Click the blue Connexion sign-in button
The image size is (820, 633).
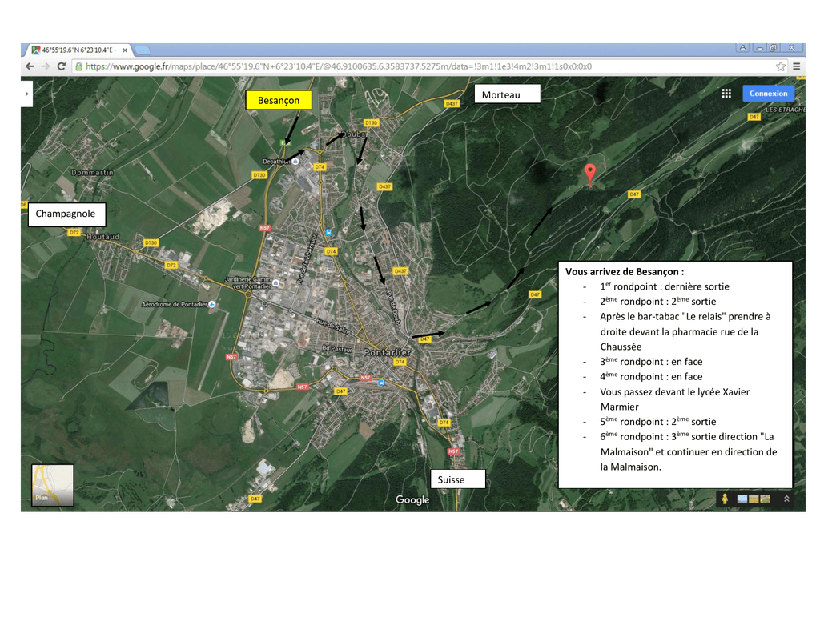(x=768, y=94)
